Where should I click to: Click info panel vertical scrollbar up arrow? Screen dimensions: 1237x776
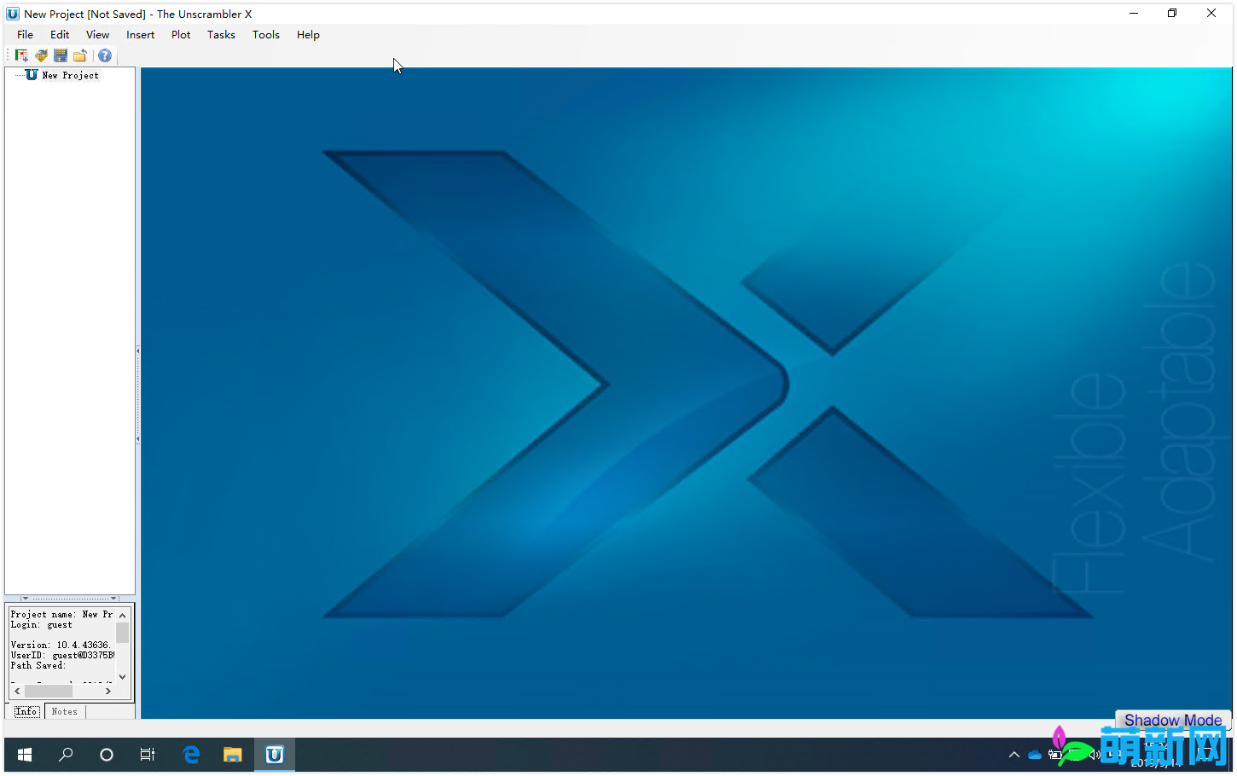(x=123, y=615)
